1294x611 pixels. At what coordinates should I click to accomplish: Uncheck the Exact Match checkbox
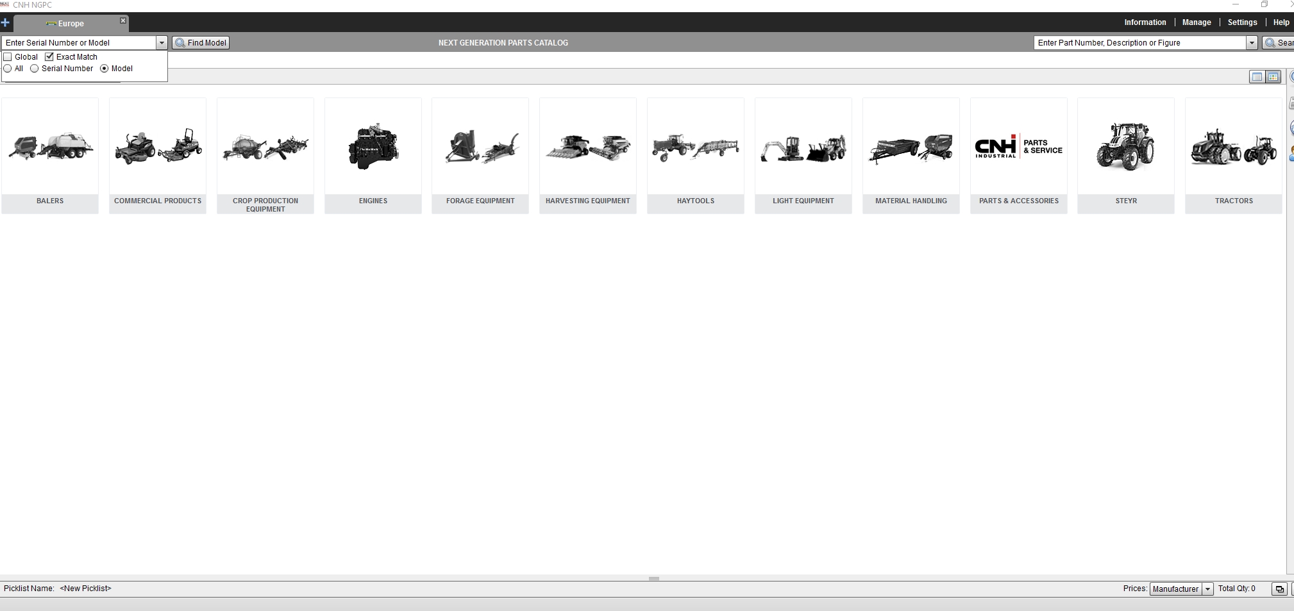pyautogui.click(x=49, y=57)
